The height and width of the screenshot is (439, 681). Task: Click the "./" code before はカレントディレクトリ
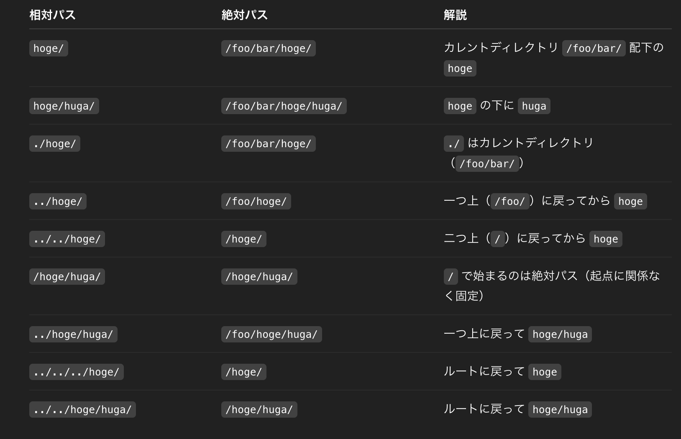(x=454, y=144)
